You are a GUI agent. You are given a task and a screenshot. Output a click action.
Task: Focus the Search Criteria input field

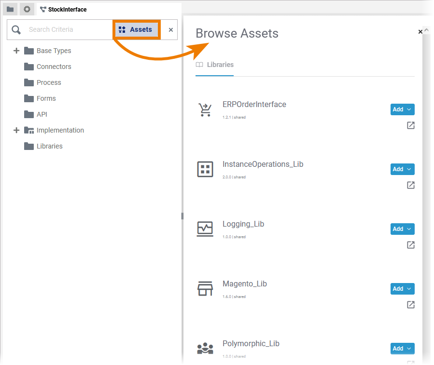pos(68,30)
